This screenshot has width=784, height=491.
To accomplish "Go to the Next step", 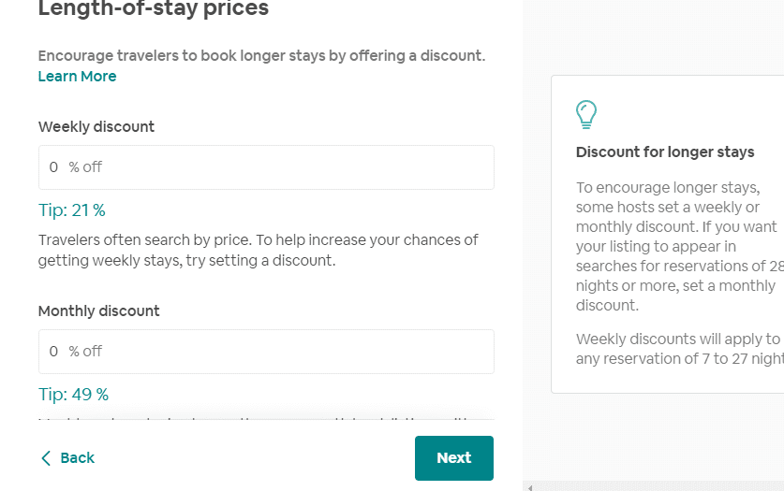I will pyautogui.click(x=454, y=458).
